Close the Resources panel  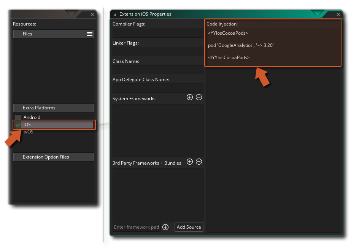tap(92, 14)
